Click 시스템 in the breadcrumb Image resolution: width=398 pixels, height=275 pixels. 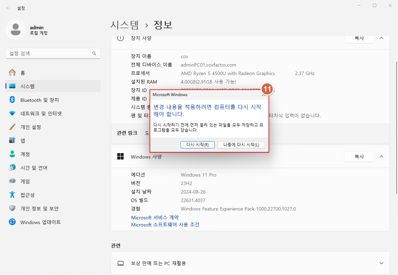[x=125, y=25]
